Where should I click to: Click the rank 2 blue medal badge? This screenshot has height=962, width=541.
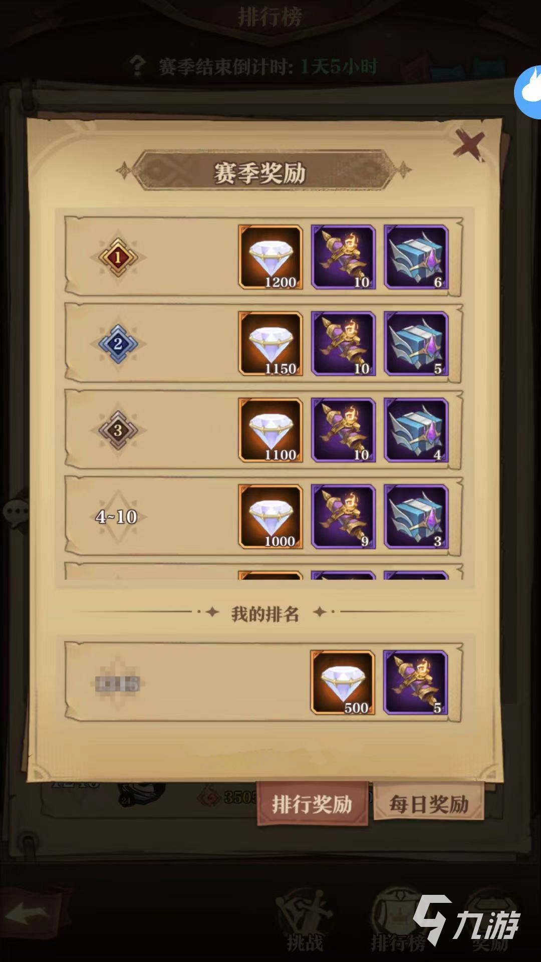coord(118,344)
